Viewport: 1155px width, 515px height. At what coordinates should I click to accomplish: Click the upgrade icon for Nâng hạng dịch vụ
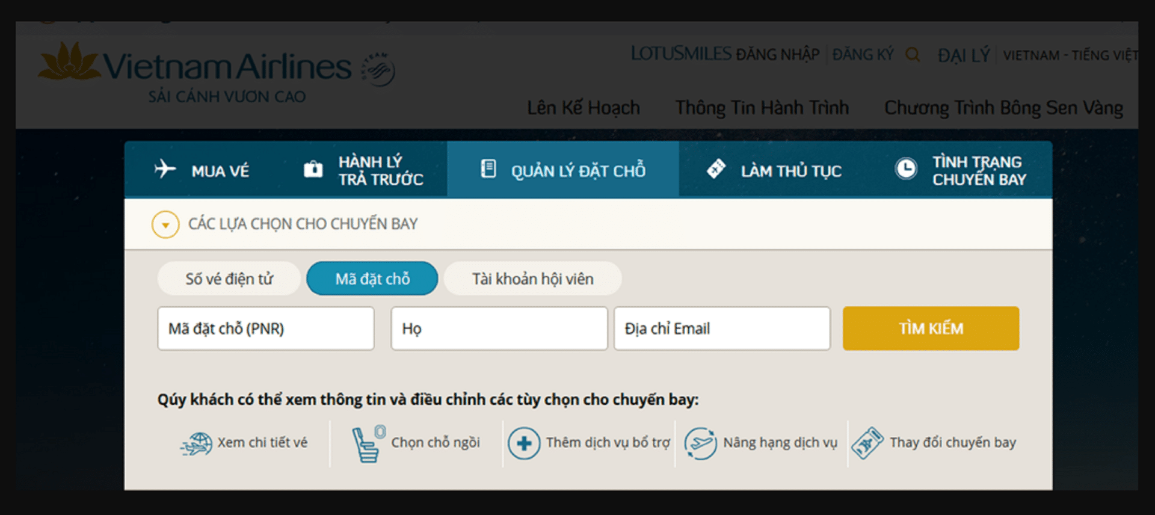coord(700,443)
